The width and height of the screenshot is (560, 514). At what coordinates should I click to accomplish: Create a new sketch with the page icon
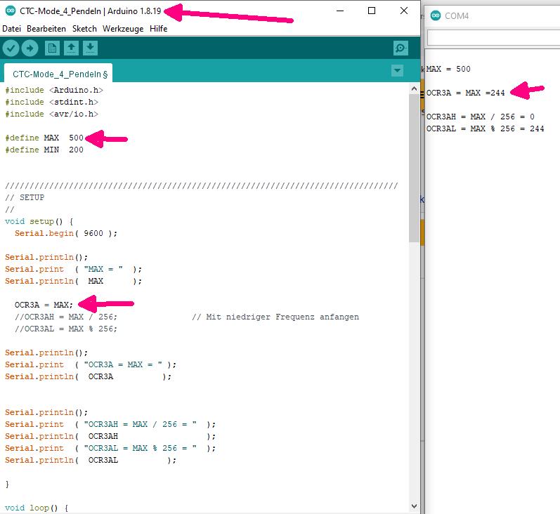click(52, 48)
